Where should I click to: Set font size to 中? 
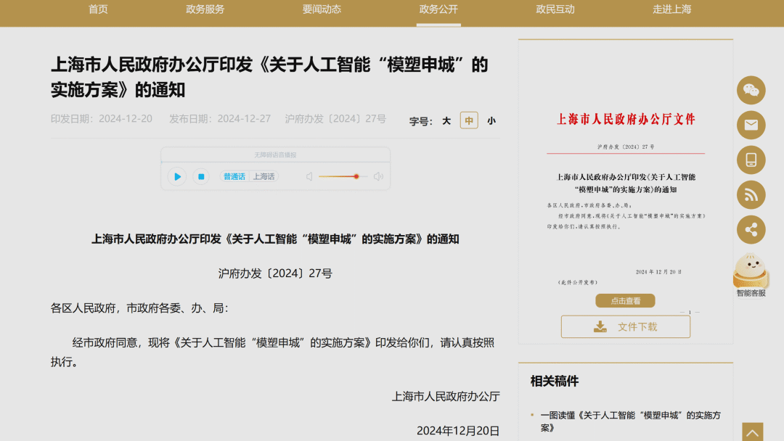click(x=469, y=120)
